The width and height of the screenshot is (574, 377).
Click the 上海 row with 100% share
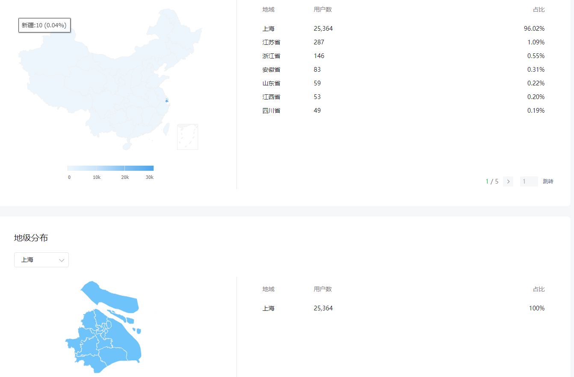(x=404, y=308)
